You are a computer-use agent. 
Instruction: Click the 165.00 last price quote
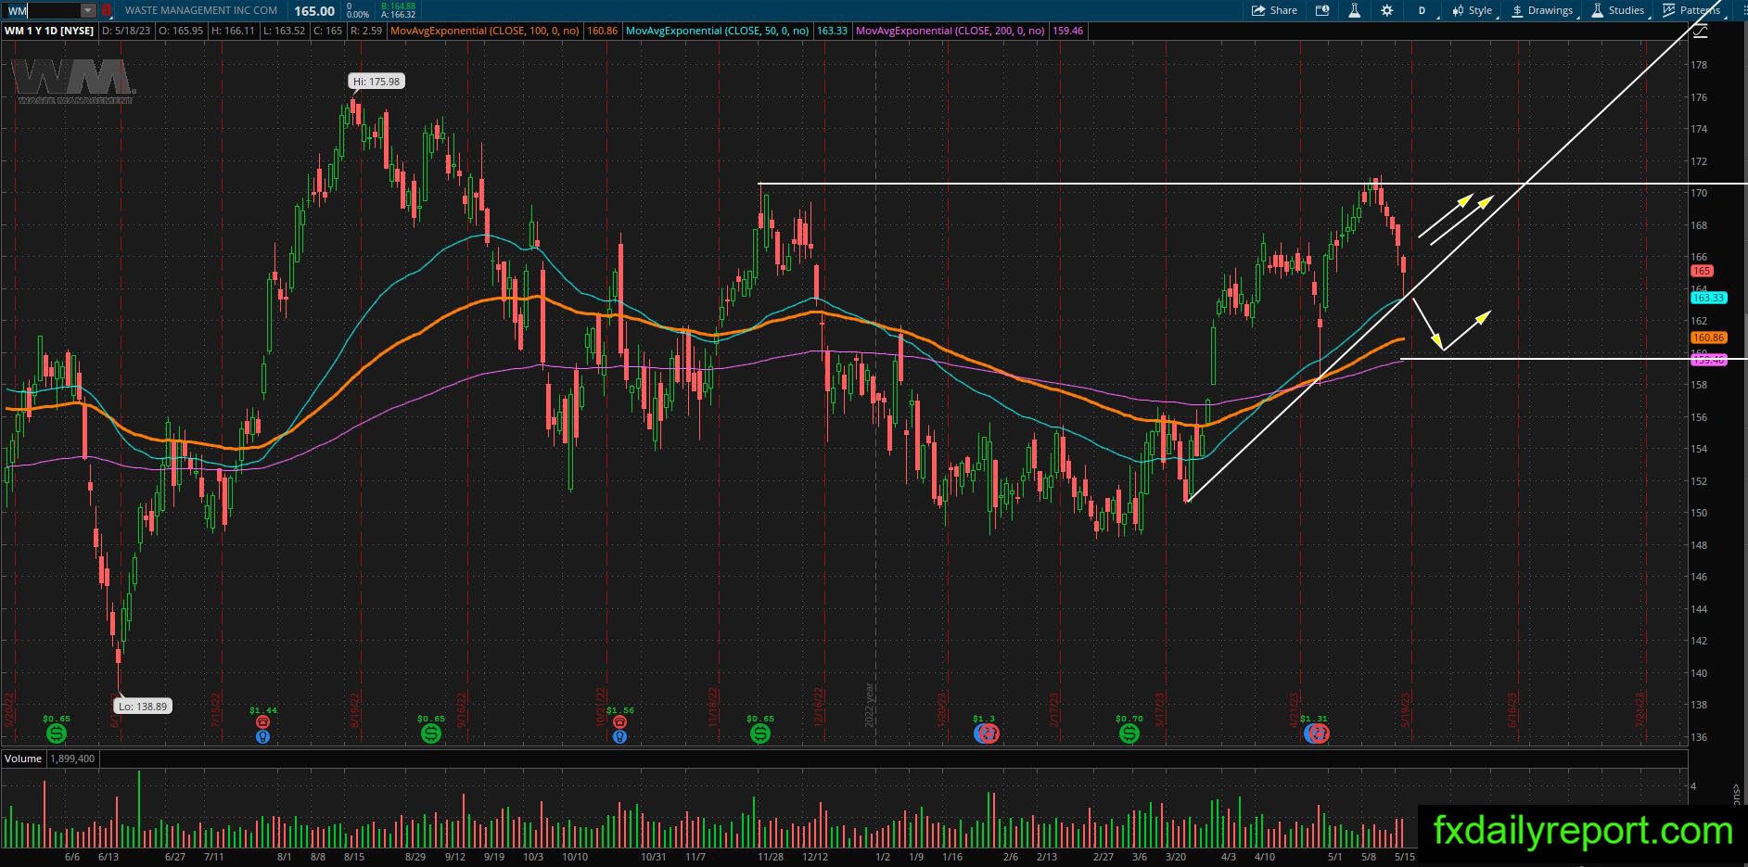click(x=314, y=11)
